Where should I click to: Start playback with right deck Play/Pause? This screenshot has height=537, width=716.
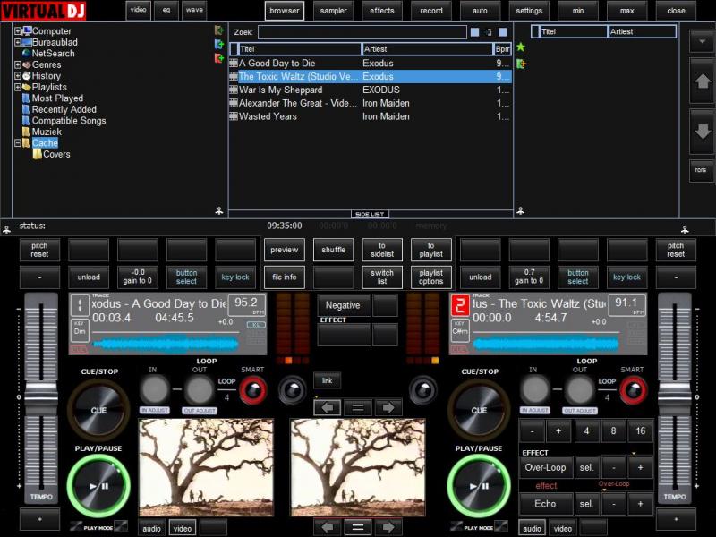coord(479,486)
